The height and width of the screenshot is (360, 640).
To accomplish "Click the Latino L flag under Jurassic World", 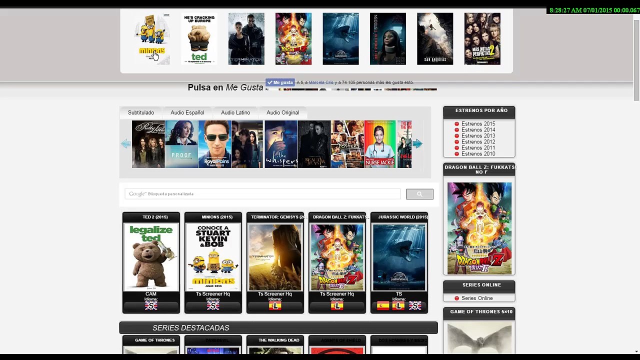I will coord(398,306).
